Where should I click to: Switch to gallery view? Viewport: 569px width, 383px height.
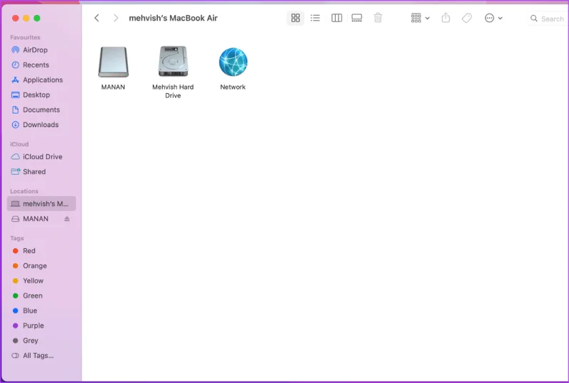pyautogui.click(x=357, y=18)
